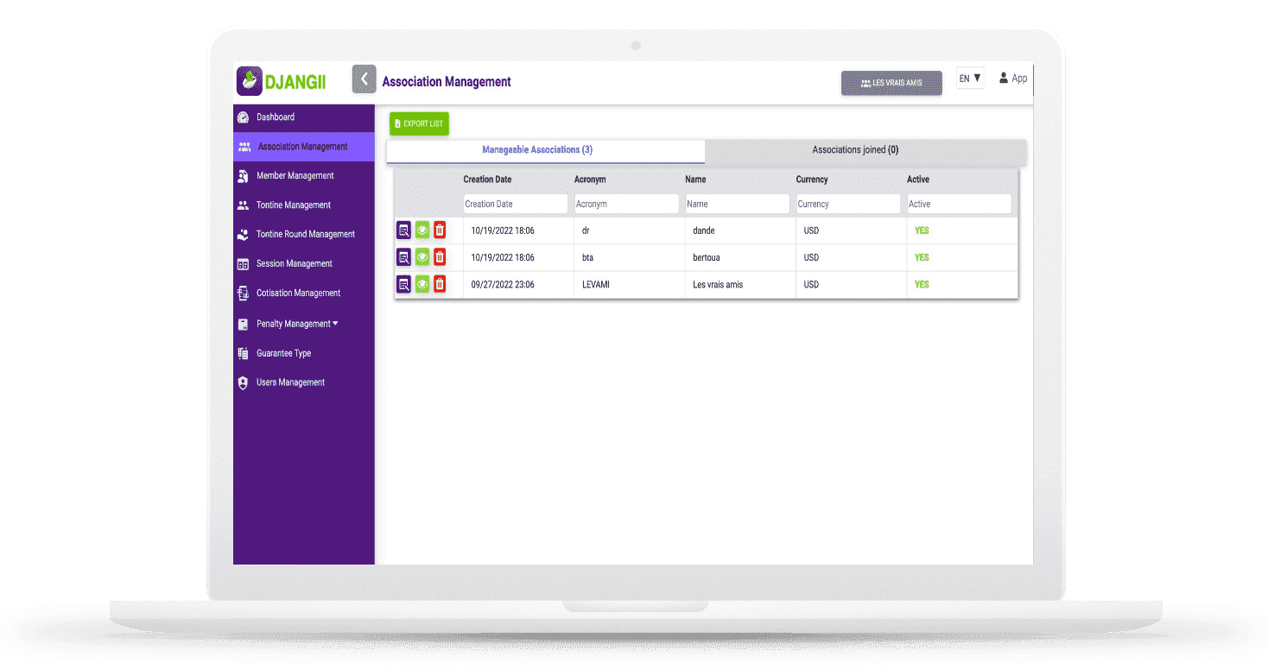The height and width of the screenshot is (669, 1268).
Task: Toggle the eye icon for dande row
Action: [x=422, y=230]
